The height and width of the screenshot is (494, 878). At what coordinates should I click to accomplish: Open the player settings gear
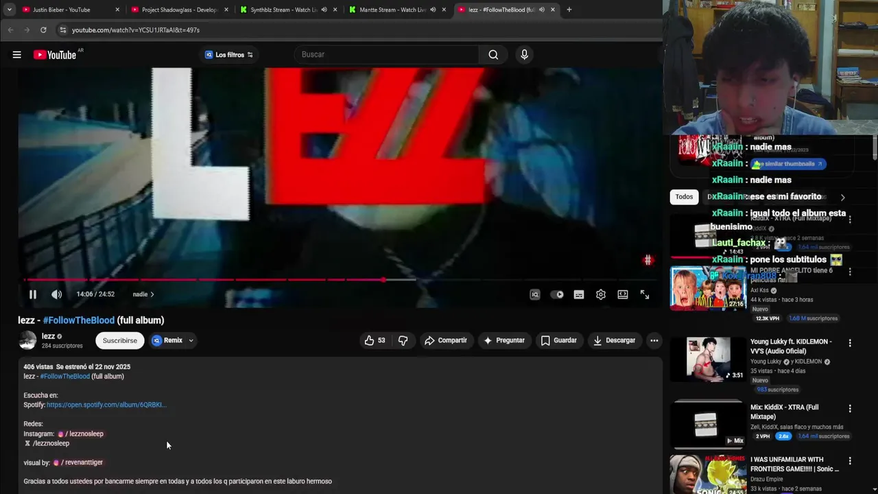pos(601,294)
